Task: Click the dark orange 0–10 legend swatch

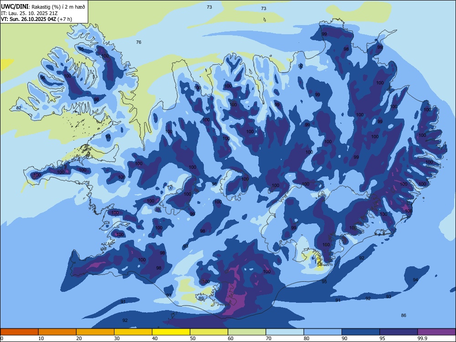Action: (19, 332)
